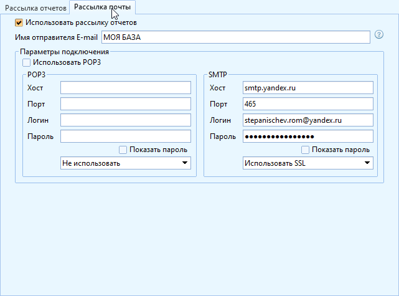Click the Имя отправителя E-mail field
Screen dimensions: 399x296
click(235, 37)
